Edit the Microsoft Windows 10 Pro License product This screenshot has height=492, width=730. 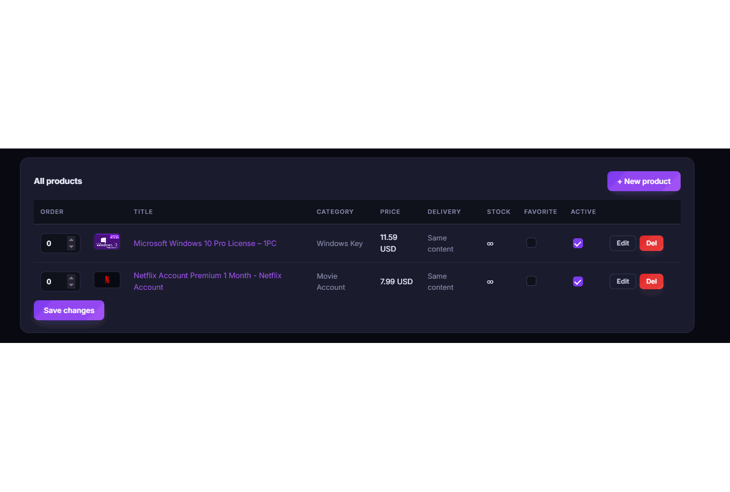[x=623, y=243]
